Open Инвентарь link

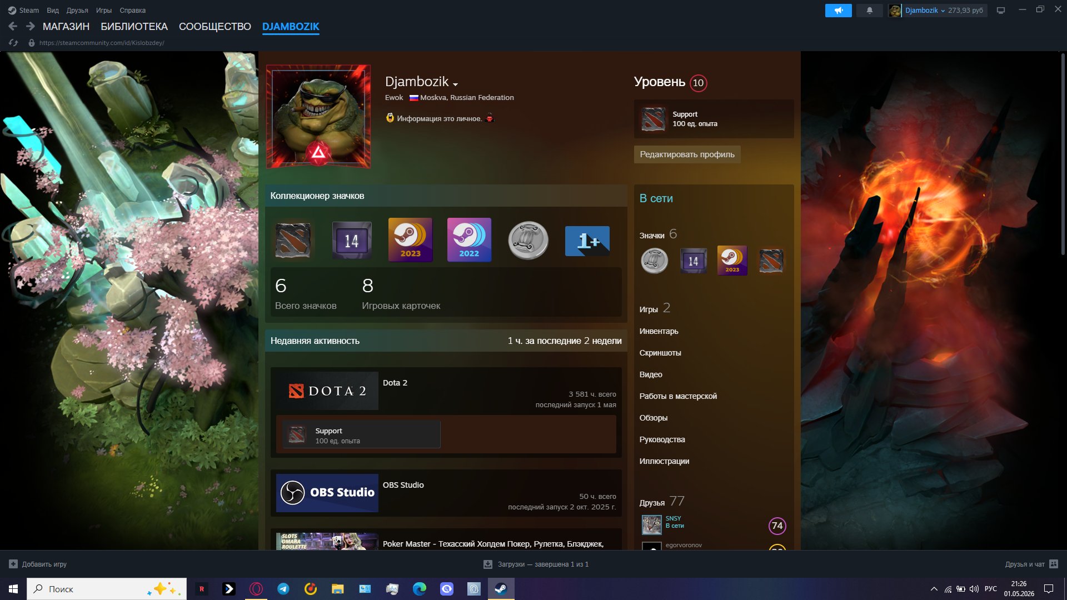point(659,331)
